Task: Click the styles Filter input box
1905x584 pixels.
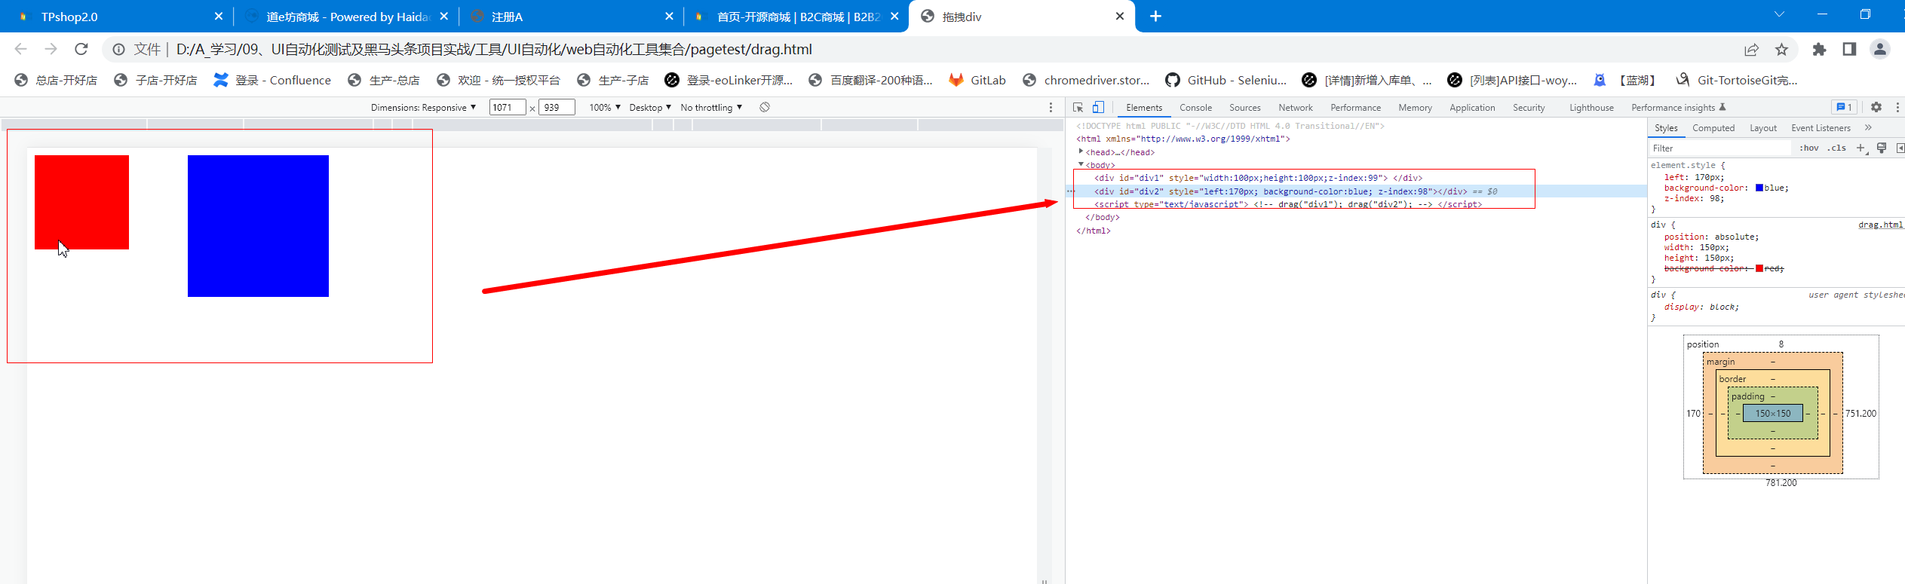Action: (x=1719, y=148)
